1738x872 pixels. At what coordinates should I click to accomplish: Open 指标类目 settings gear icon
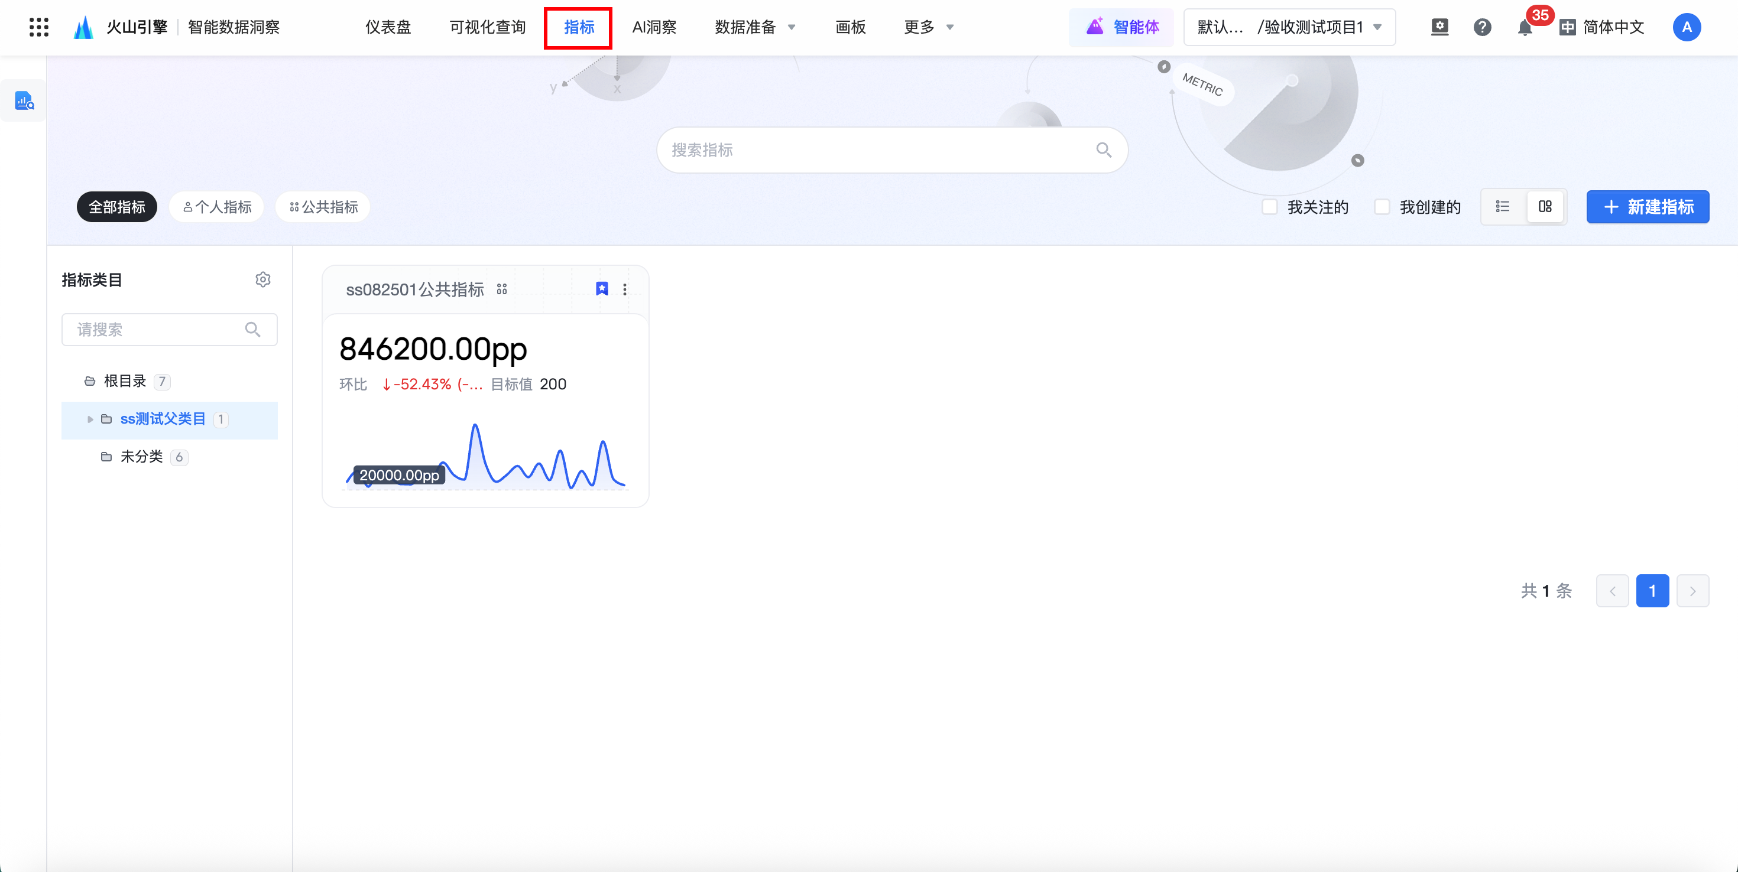pos(262,279)
